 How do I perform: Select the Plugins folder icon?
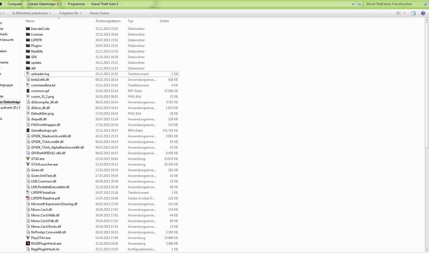[x=28, y=45]
